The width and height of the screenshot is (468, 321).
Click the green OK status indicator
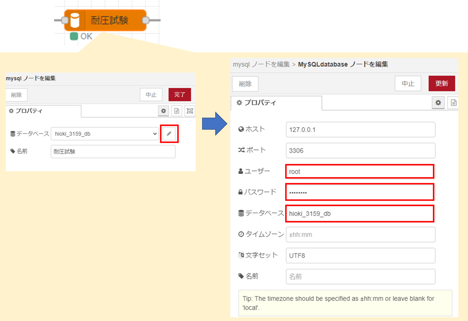(x=74, y=36)
